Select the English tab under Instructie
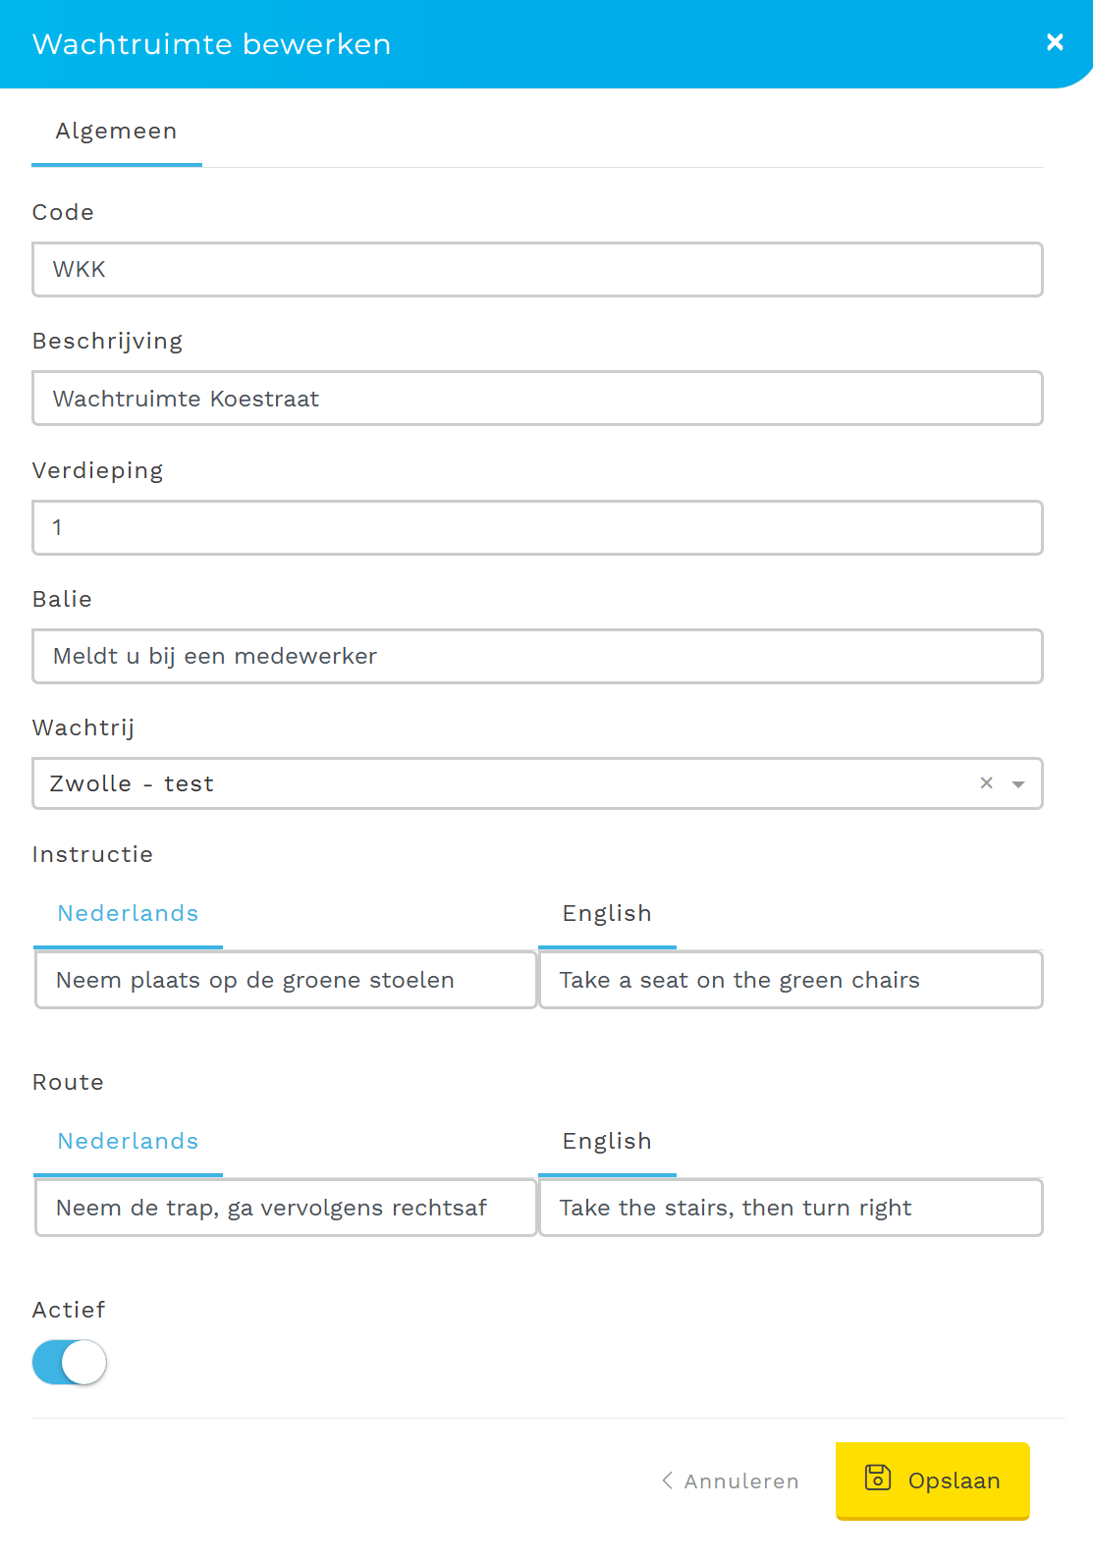Screen dimensions: 1093x1562 click(x=607, y=914)
